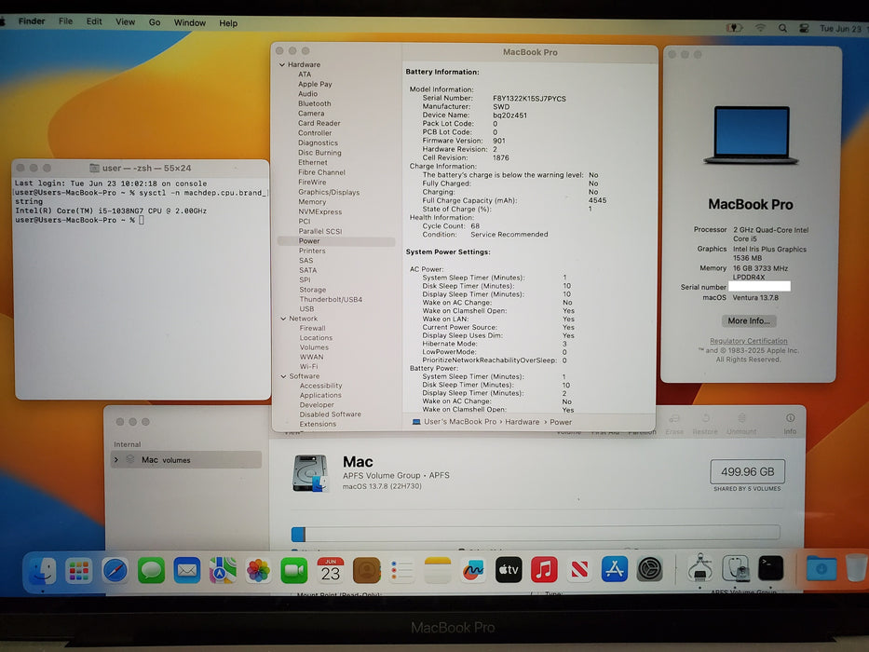This screenshot has width=869, height=652.
Task: Collapse the Hardware section in System Information
Action: [282, 65]
